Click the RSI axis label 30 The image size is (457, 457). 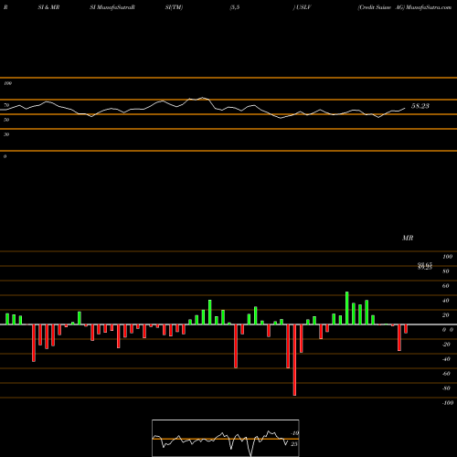click(6, 134)
